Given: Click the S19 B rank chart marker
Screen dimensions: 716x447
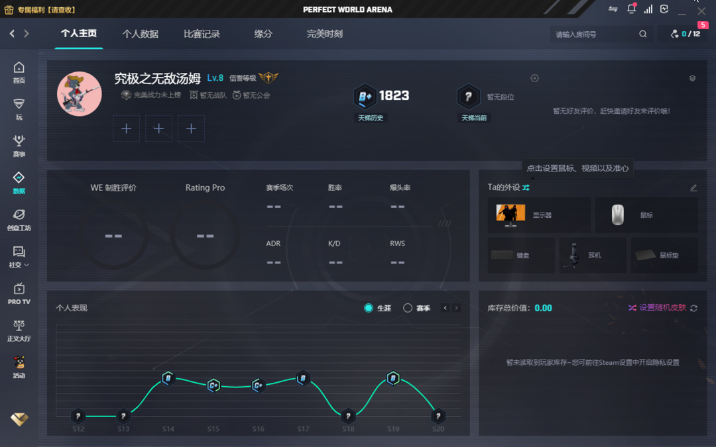Looking at the screenshot, I should point(392,378).
